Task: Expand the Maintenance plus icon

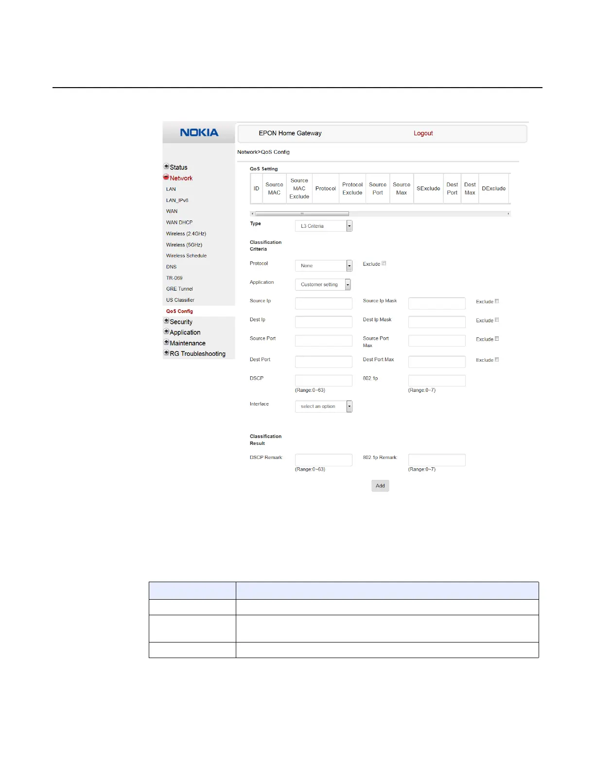Action: (x=166, y=342)
